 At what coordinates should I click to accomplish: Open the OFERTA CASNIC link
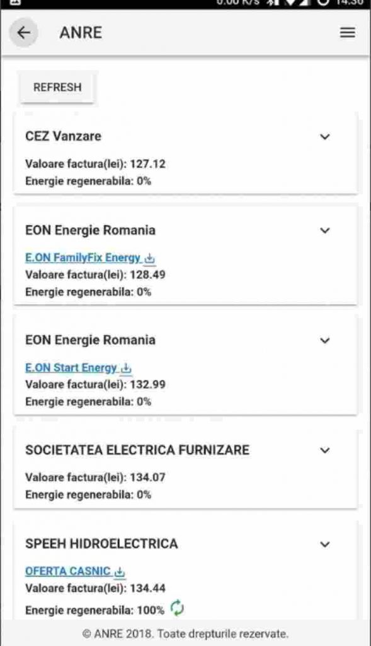point(68,572)
